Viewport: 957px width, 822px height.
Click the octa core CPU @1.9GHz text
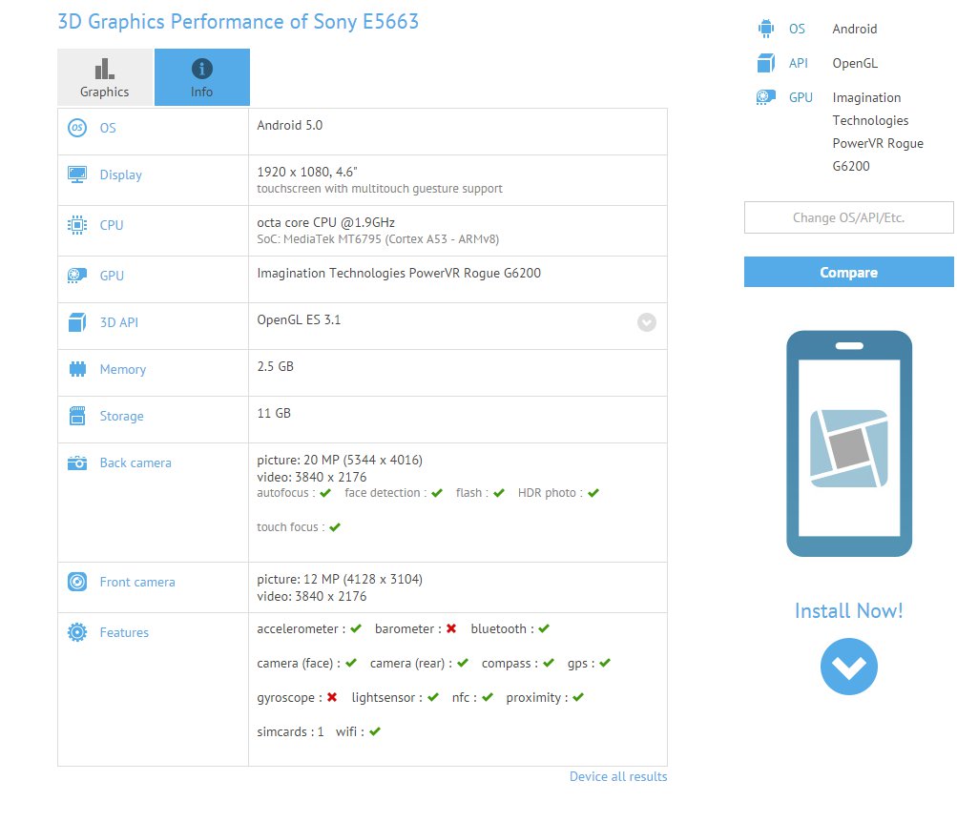[x=326, y=222]
